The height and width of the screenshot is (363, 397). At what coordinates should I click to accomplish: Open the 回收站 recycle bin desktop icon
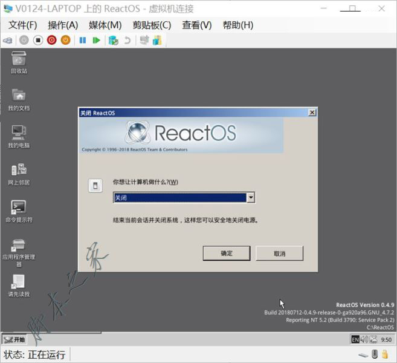(19, 59)
